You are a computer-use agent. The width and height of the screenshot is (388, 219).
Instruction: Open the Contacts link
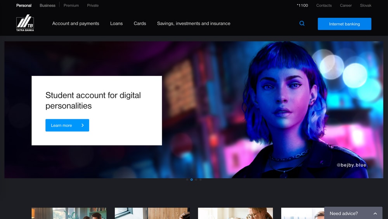(324, 5)
